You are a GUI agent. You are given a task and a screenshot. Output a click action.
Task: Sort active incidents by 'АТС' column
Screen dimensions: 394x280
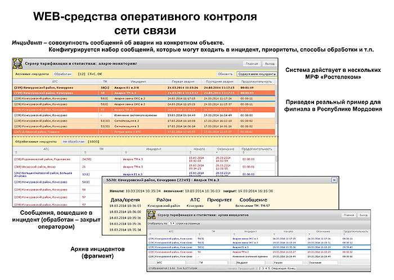55,82
